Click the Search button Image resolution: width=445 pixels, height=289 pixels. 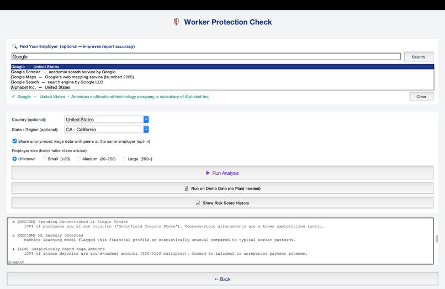pos(418,57)
